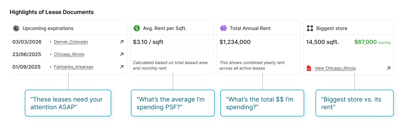Click the Biggest store square-nodes icon

(310, 28)
